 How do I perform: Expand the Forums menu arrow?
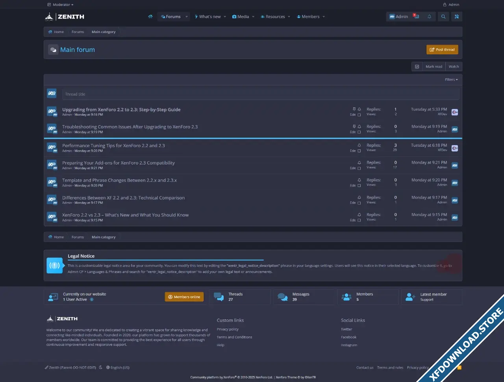click(187, 17)
